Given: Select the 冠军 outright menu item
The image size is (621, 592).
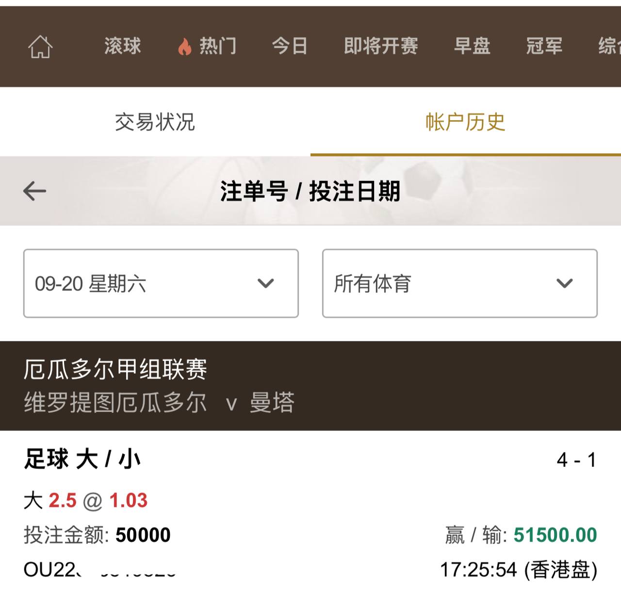Looking at the screenshot, I should pyautogui.click(x=544, y=47).
